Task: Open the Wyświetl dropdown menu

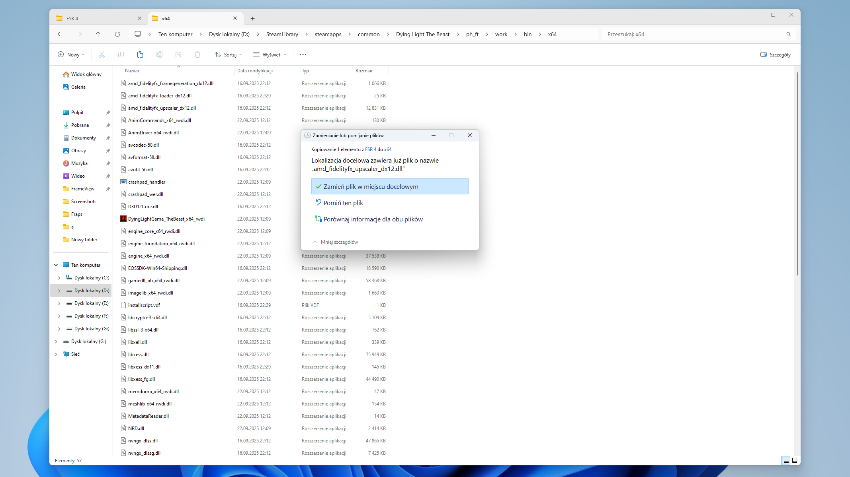Action: click(x=270, y=54)
